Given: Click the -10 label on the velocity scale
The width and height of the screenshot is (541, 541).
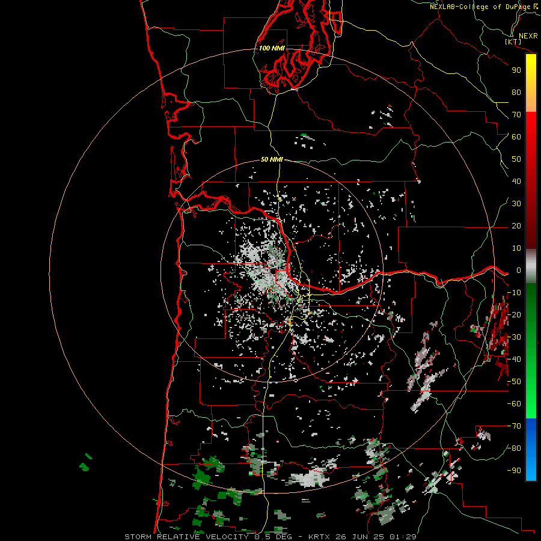Looking at the screenshot, I should tap(514, 293).
